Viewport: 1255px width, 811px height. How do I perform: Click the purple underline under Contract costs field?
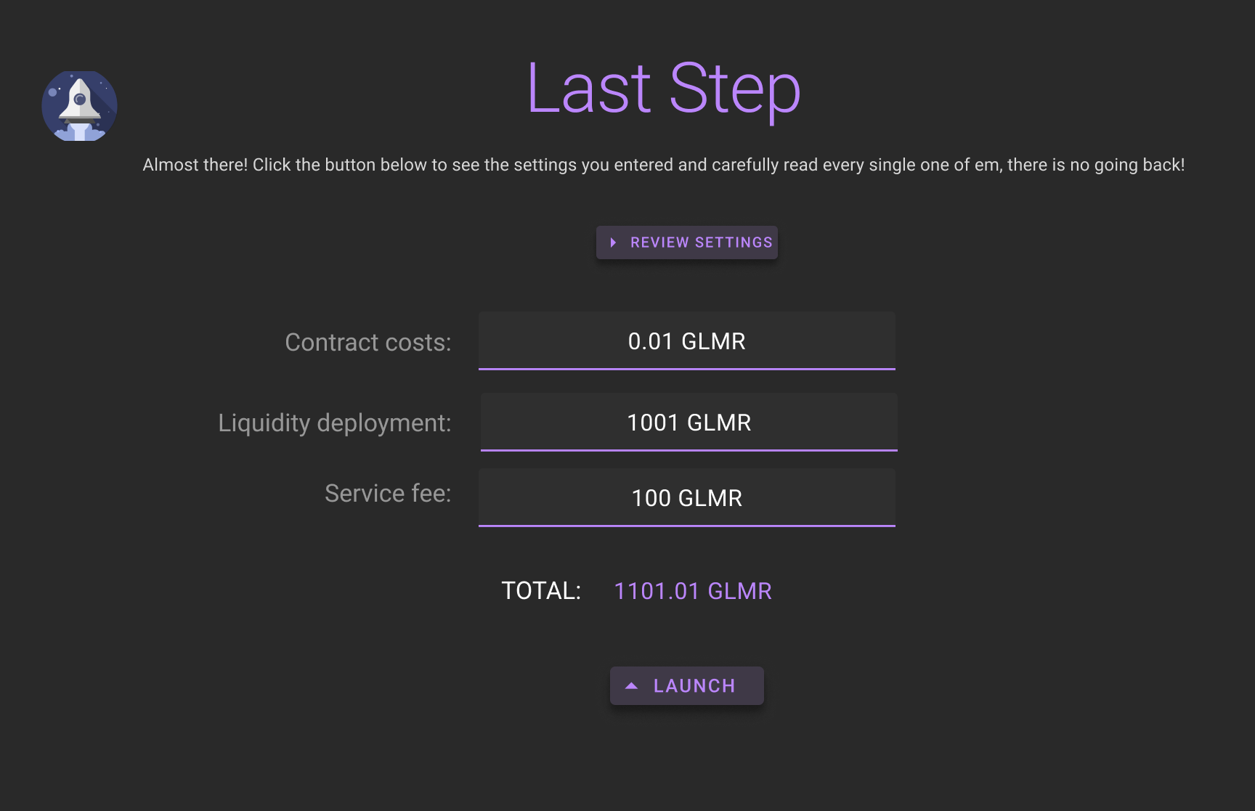[x=687, y=369]
